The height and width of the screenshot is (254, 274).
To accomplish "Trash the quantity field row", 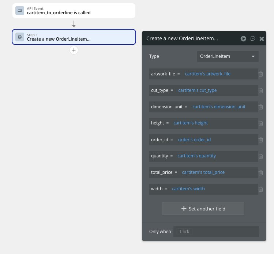I will pos(261,156).
